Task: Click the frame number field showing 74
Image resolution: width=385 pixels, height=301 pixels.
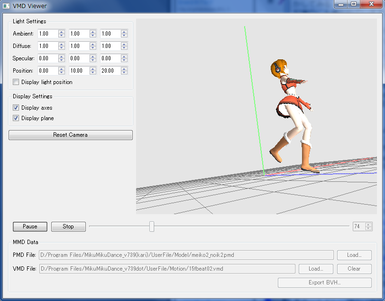Action: coord(359,226)
